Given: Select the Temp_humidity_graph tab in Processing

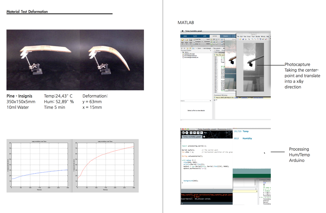Looking at the screenshot, I should pos(192,137).
